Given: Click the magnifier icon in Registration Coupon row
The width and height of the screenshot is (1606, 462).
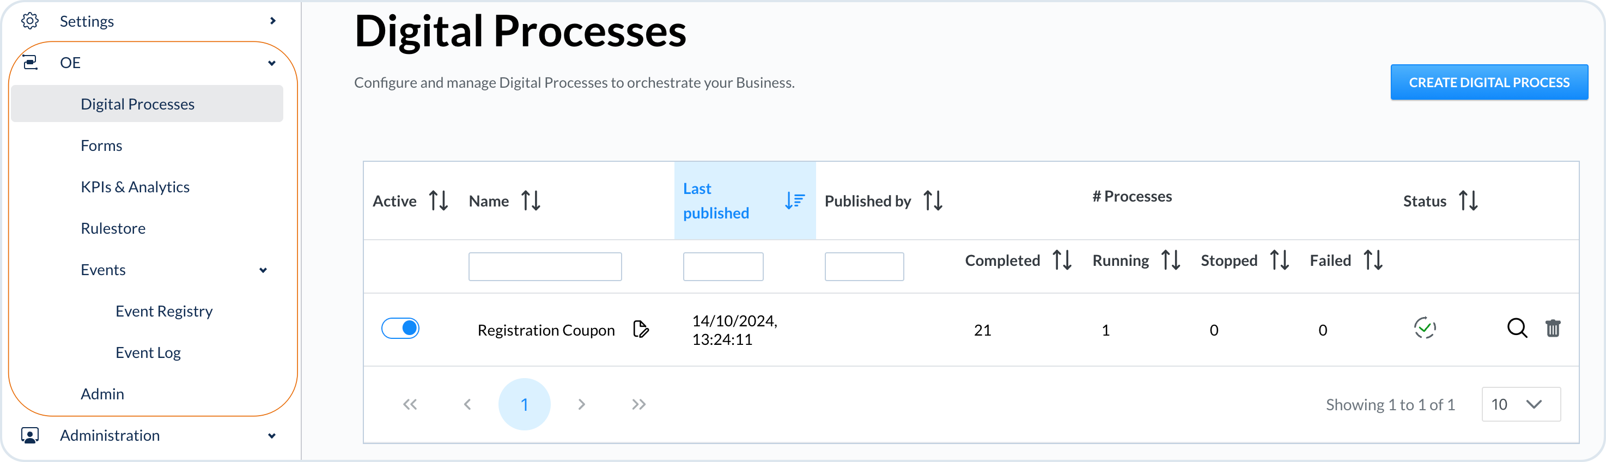Looking at the screenshot, I should tap(1516, 328).
